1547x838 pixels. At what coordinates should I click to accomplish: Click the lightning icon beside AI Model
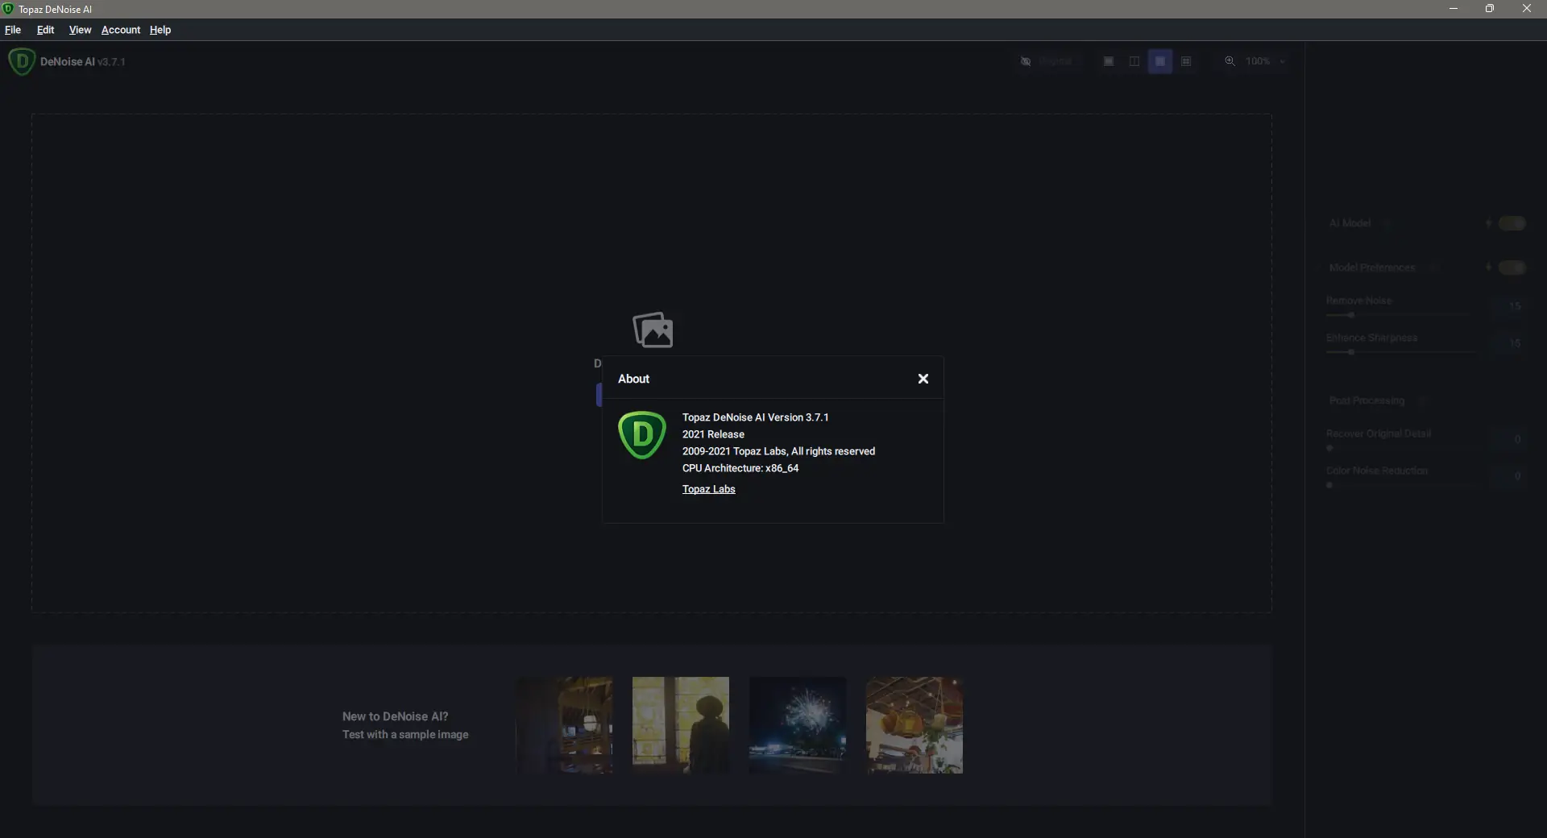point(1488,223)
